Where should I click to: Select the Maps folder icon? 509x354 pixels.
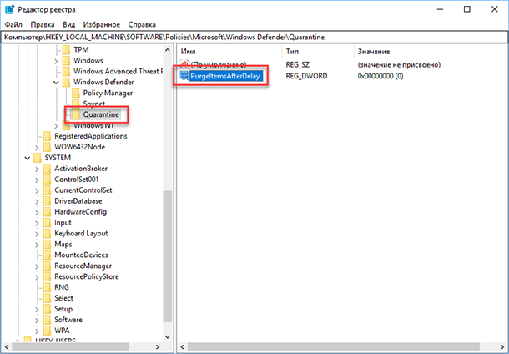tap(47, 244)
